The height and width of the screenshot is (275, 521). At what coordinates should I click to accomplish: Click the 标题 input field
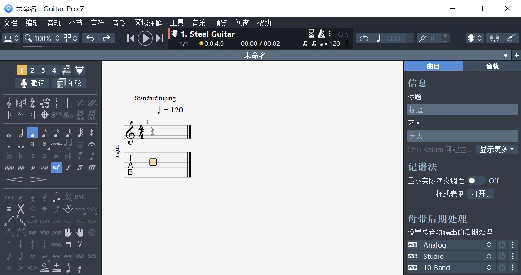click(x=462, y=110)
